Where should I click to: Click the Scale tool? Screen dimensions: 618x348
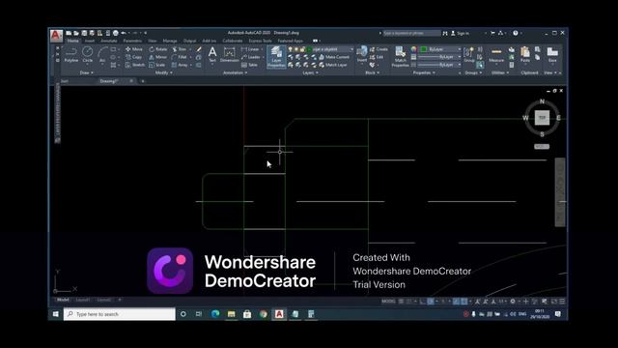(157, 65)
